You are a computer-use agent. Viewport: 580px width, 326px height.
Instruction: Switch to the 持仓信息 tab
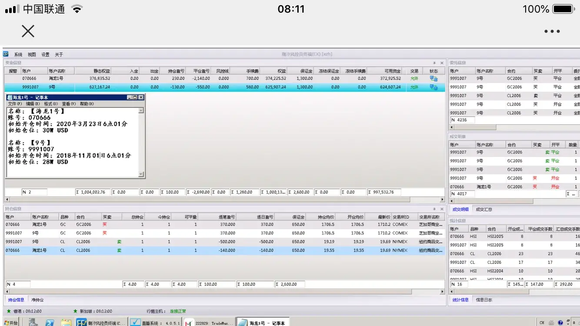(x=16, y=300)
